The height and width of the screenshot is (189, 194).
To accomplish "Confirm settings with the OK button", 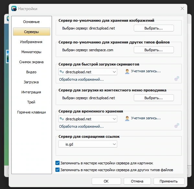I will [x=106, y=181].
